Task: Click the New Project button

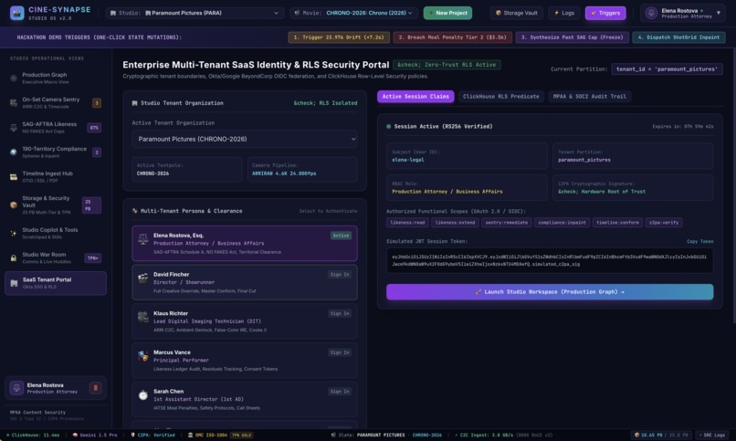Action: 447,13
